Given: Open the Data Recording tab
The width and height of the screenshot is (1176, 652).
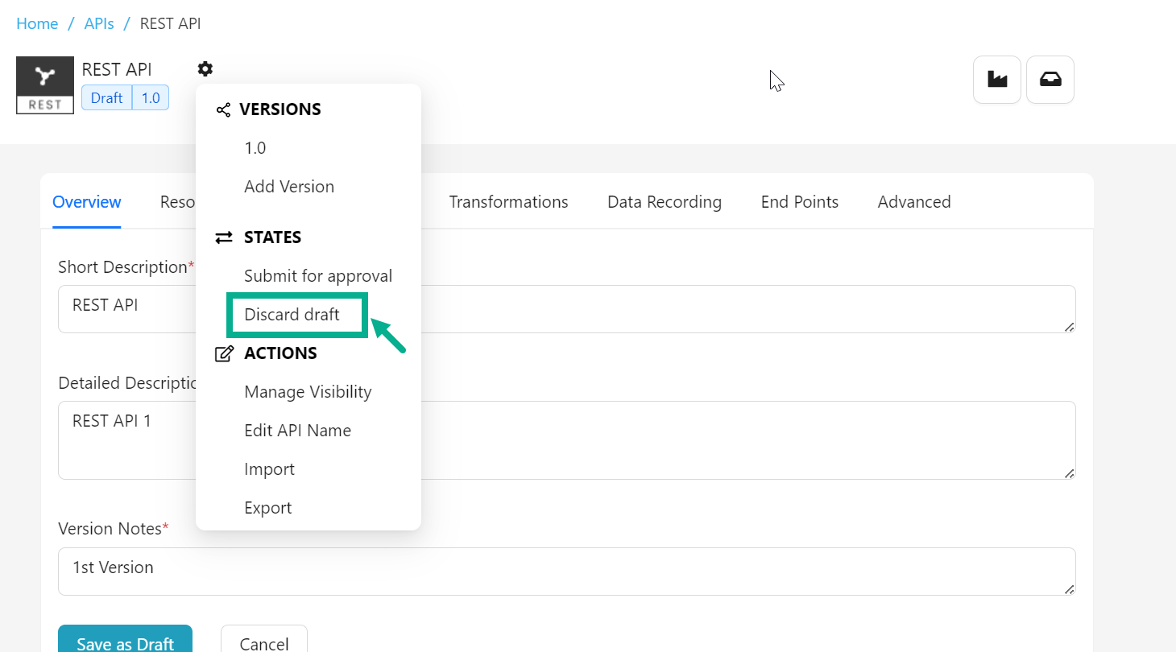Looking at the screenshot, I should (665, 202).
